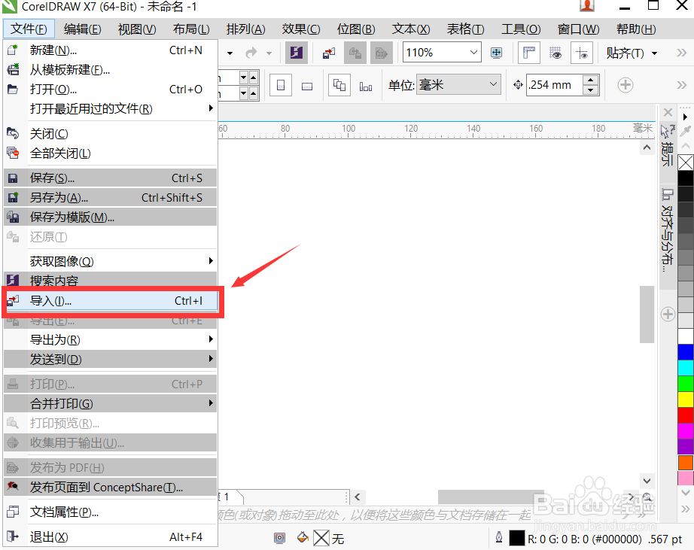
Task: Choose 另存为(A) menu entry
Action: tap(110, 197)
